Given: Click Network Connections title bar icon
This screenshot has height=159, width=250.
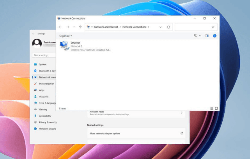Looking at the screenshot, I should (59, 18).
